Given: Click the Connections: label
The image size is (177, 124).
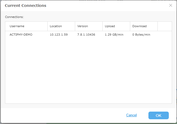Looking at the screenshot, I should (14, 17).
